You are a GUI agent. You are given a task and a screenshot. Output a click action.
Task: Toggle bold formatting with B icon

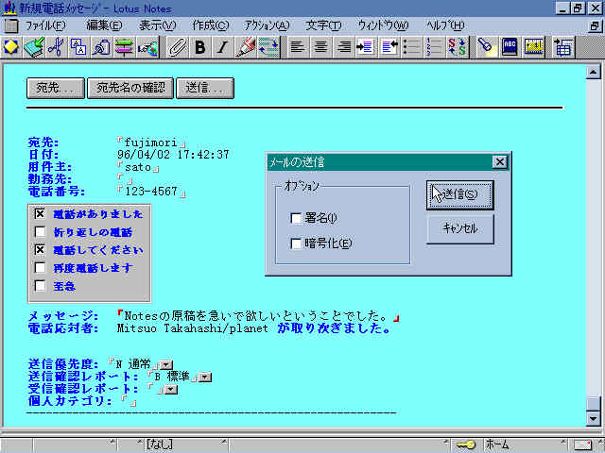coord(199,47)
